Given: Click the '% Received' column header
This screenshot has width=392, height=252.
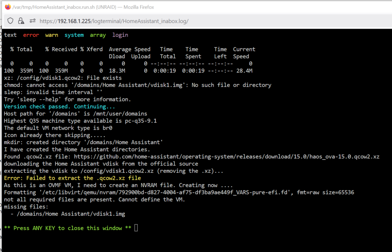Looking at the screenshot, I should click(x=61, y=49).
